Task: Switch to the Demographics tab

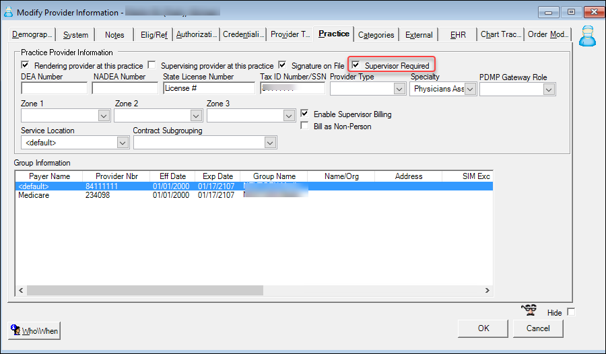Action: click(32, 34)
